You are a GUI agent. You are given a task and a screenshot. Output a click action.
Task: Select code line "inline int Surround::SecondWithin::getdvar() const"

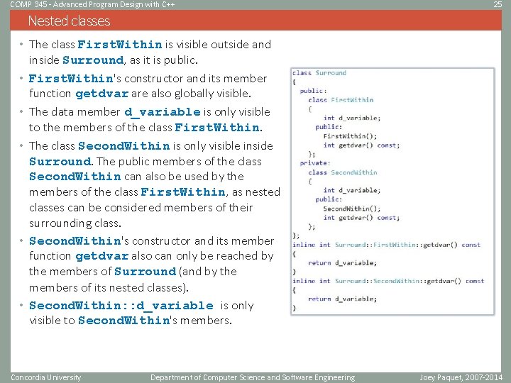pos(388,281)
